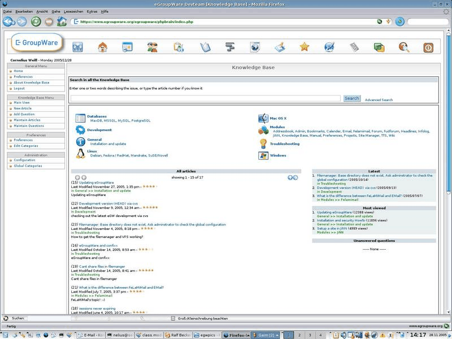Click the browser URL address field

(225, 21)
